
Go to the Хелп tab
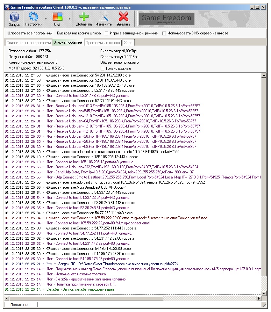click(128, 43)
